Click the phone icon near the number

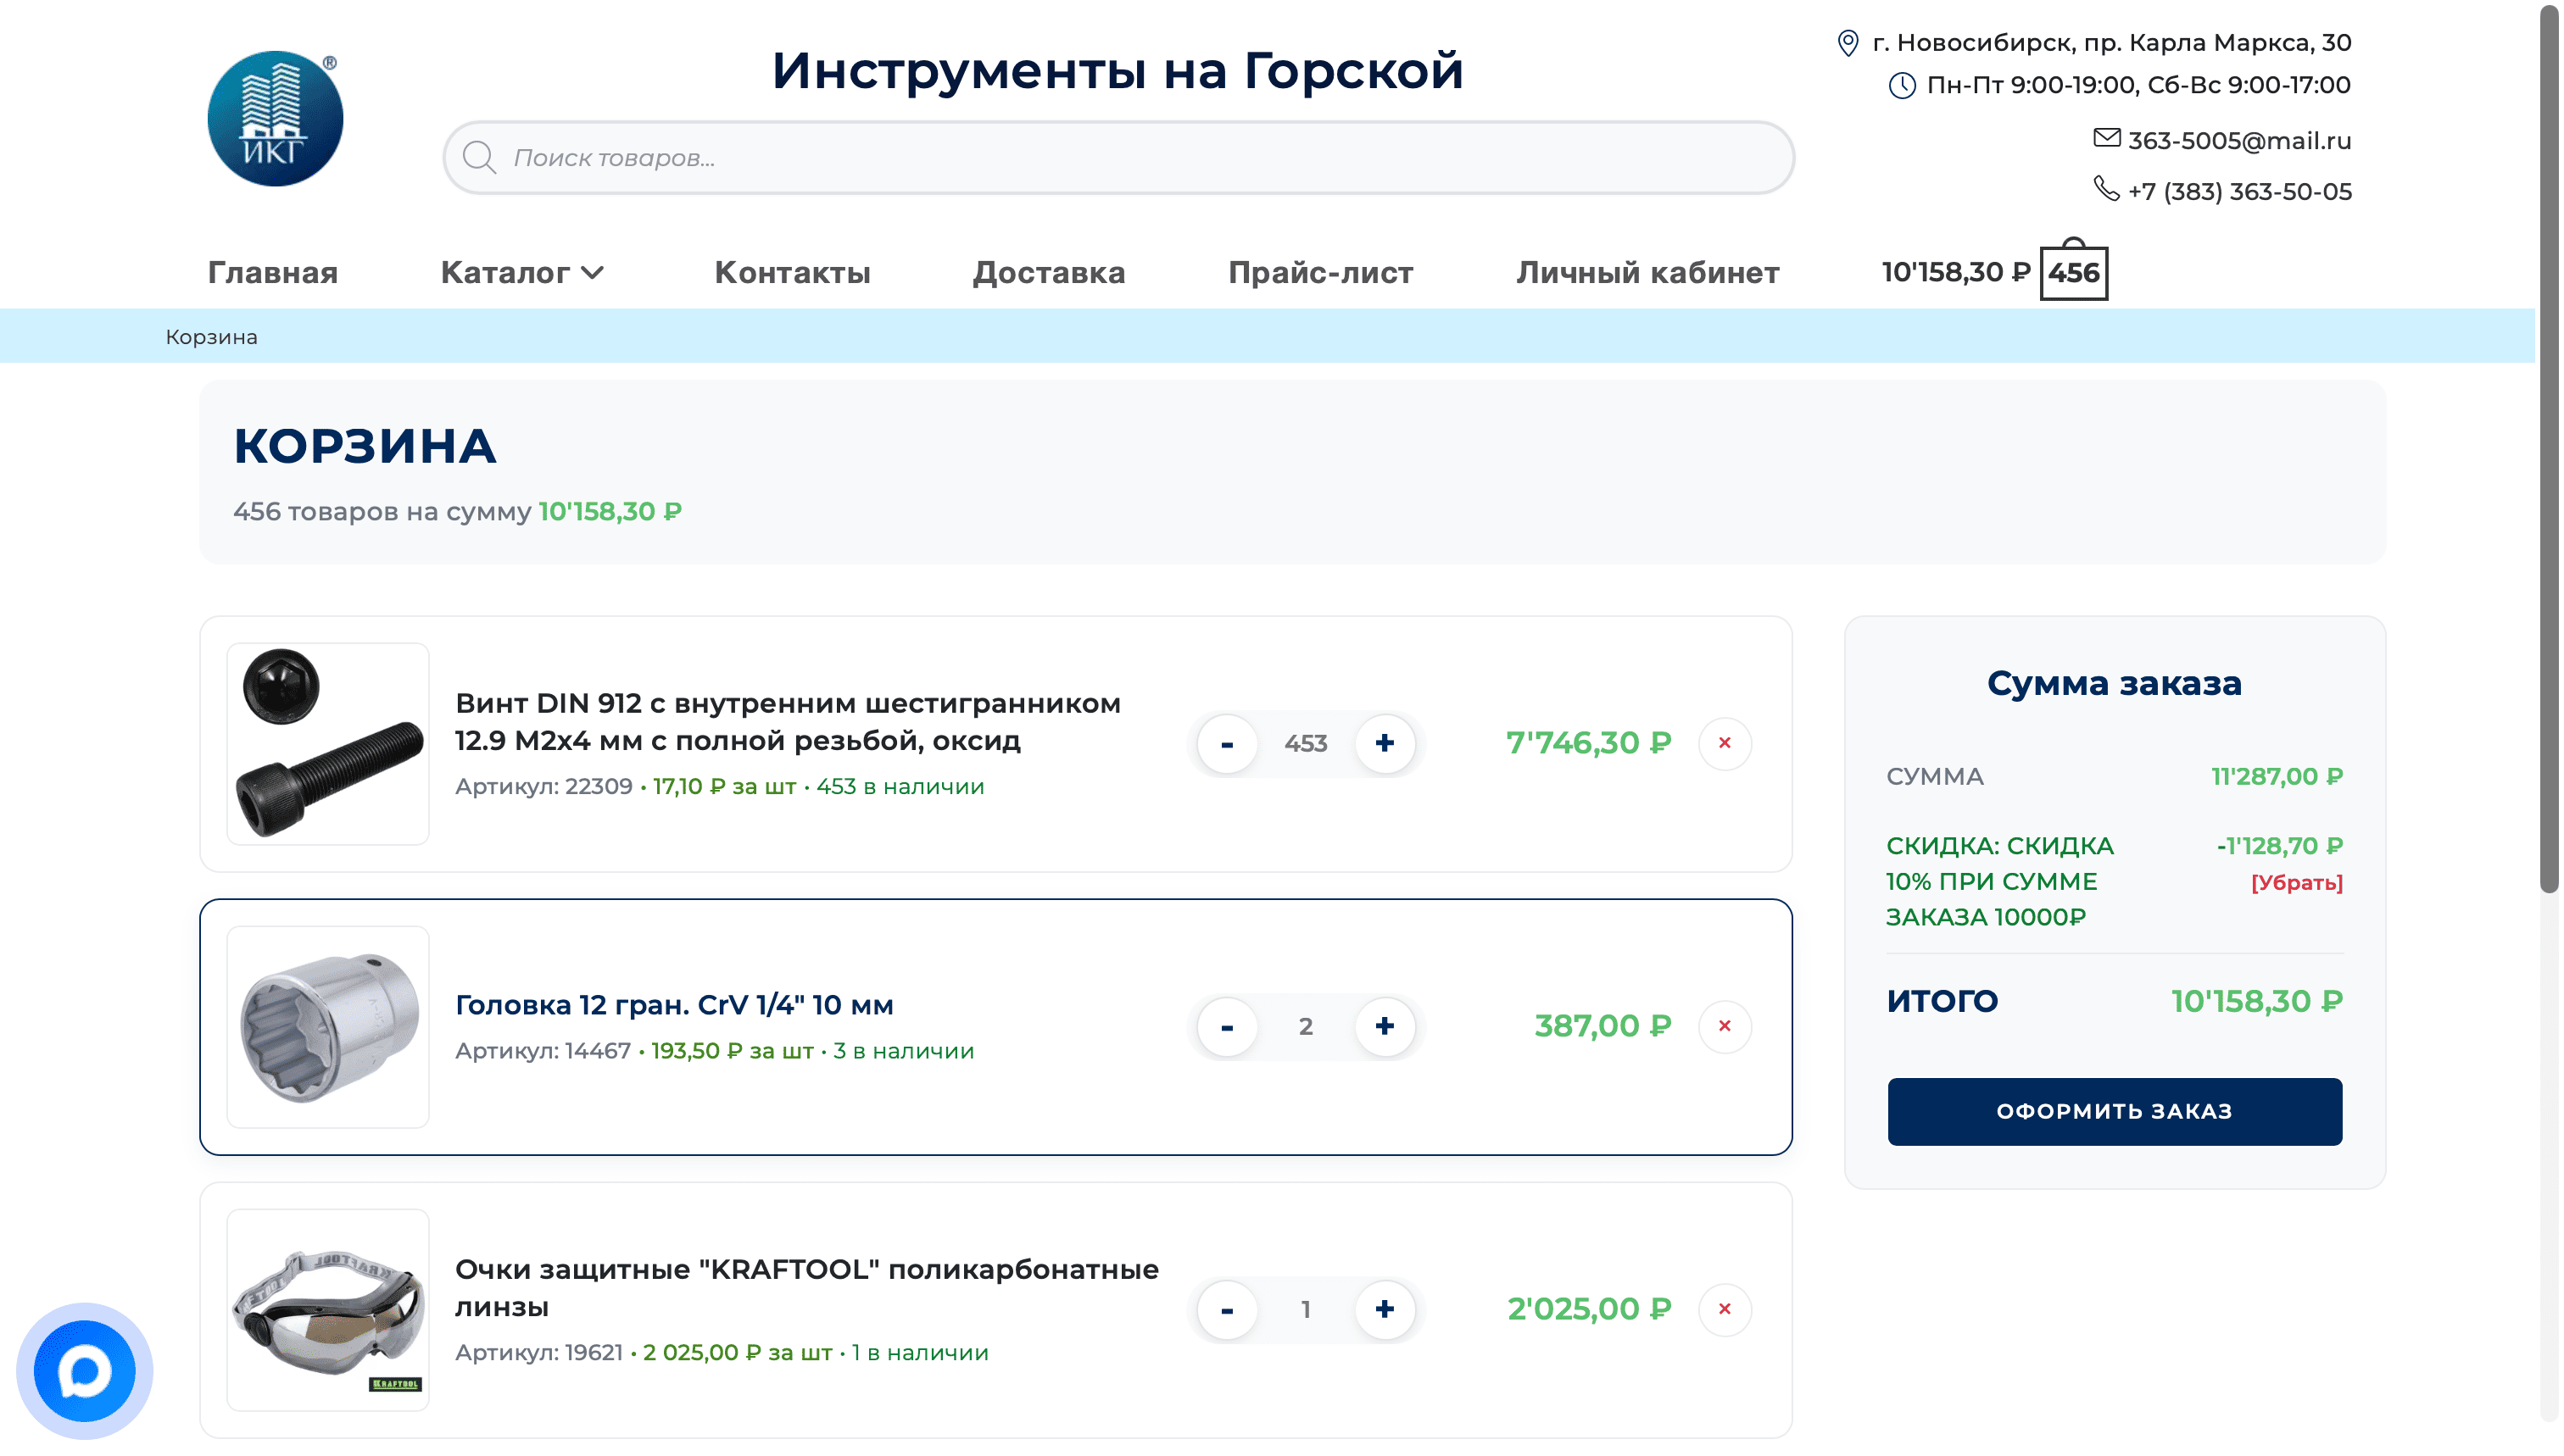(2106, 189)
